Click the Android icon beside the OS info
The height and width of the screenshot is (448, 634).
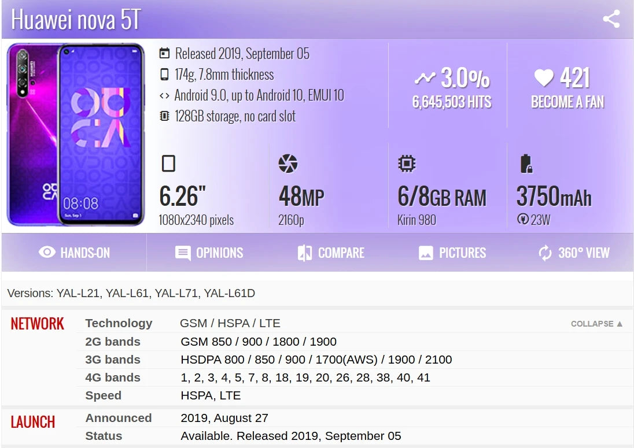165,95
